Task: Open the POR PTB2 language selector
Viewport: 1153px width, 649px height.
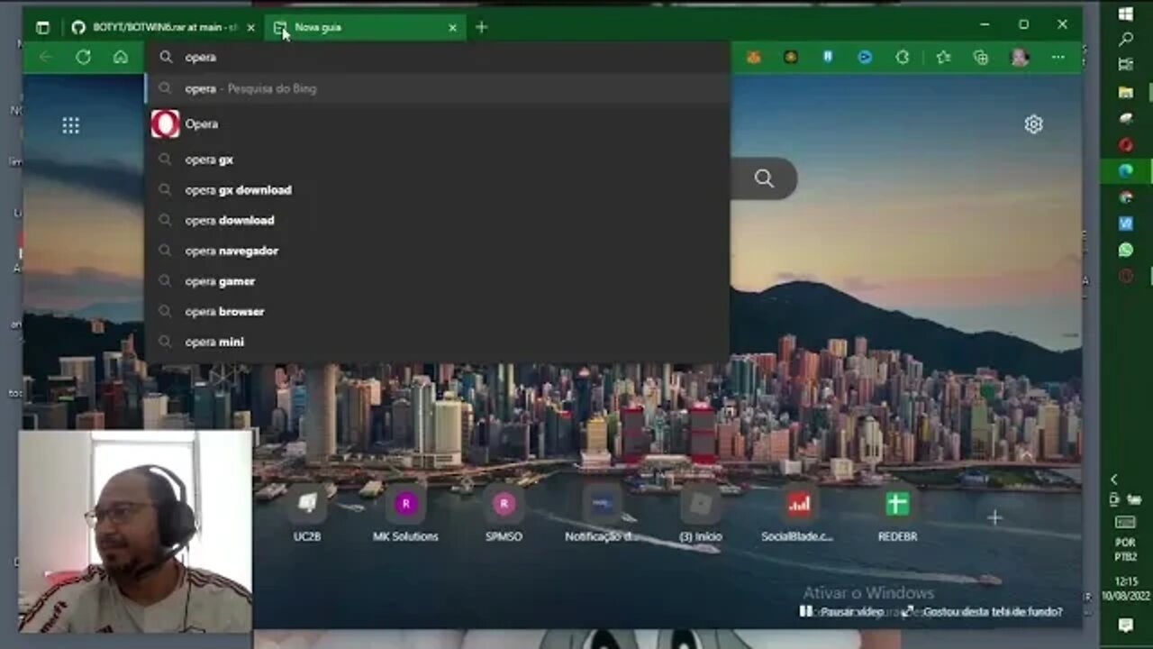Action: (1125, 550)
